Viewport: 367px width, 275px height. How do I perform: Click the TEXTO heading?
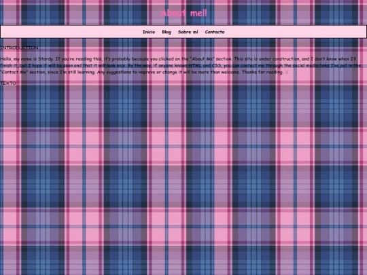(x=8, y=84)
